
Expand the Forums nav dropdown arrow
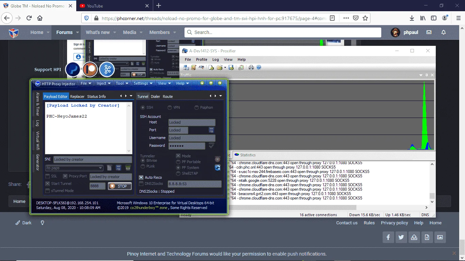(x=78, y=33)
